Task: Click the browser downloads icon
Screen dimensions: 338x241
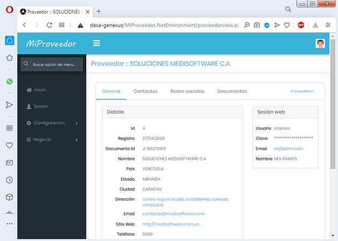Action: pyautogui.click(x=315, y=25)
